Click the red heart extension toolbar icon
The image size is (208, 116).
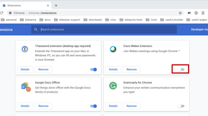203,13
